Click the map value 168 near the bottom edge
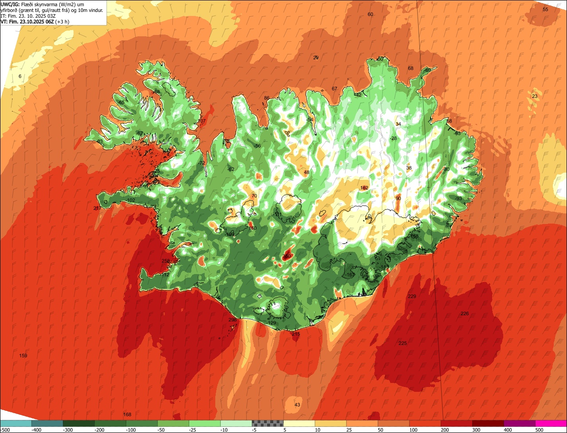Image resolution: width=567 pixels, height=433 pixels. coord(128,414)
